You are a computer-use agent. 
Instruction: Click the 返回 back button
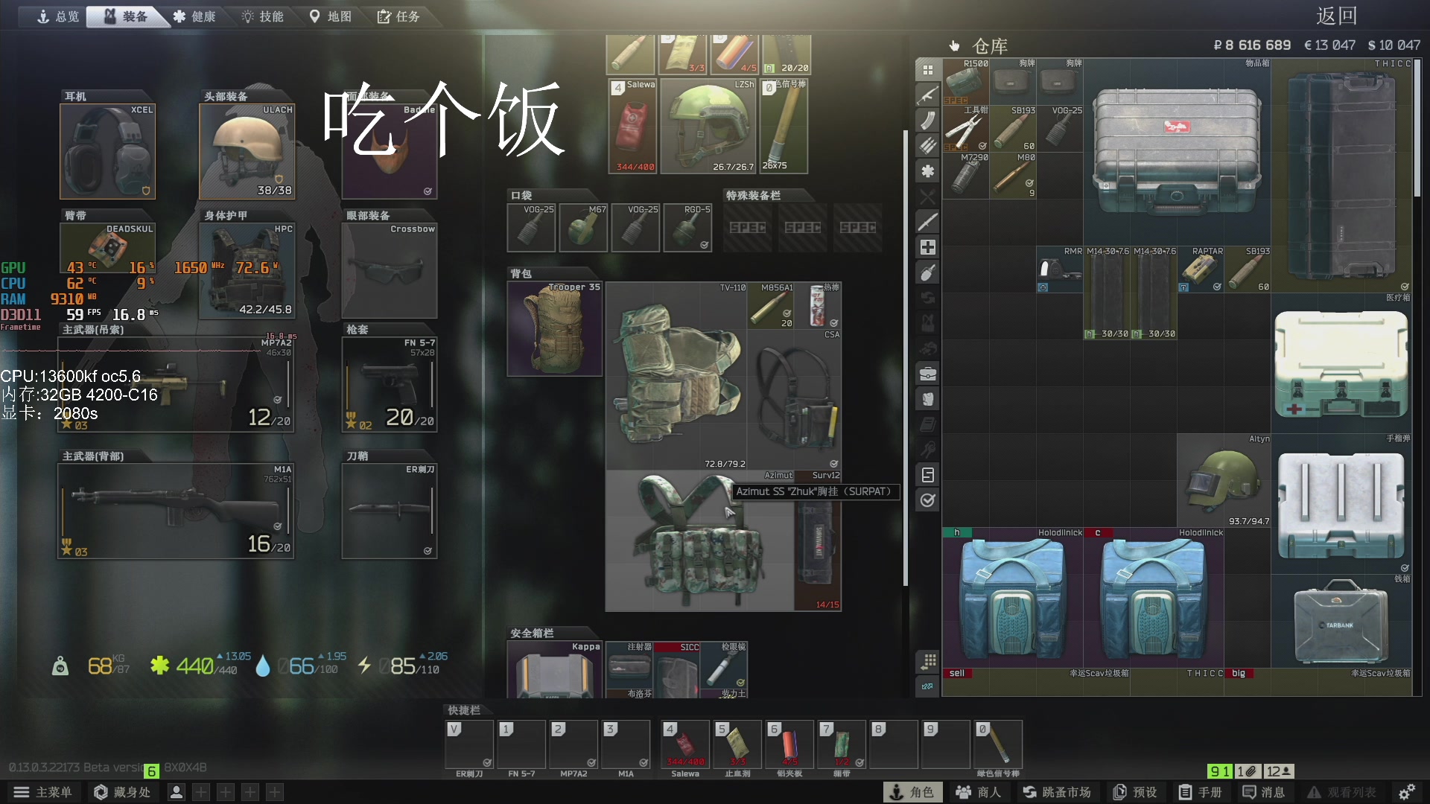[x=1337, y=16]
